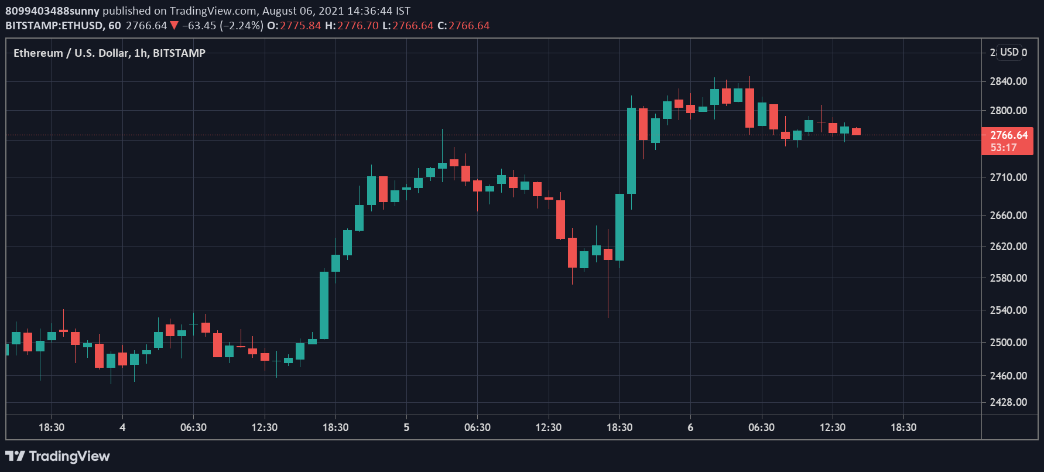This screenshot has width=1044, height=472.
Task: Click the BITSTAMP:ETHUSD symbol in header
Action: click(55, 26)
